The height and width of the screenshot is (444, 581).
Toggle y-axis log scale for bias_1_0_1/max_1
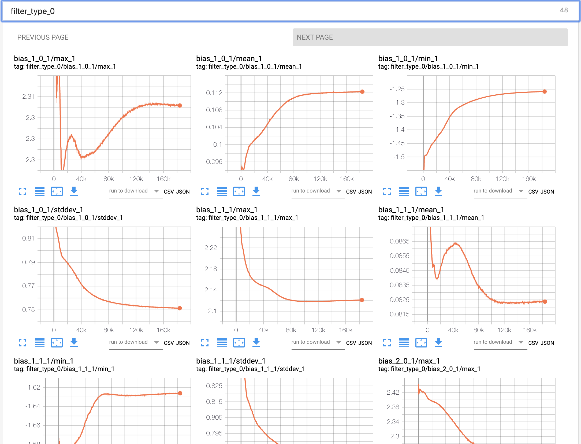coord(40,191)
